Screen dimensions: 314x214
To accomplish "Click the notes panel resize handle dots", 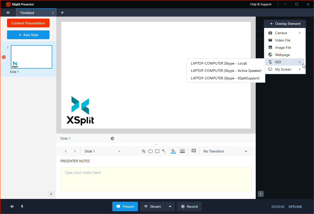I will coord(156,145).
